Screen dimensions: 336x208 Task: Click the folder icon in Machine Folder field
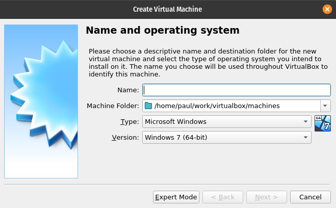click(x=148, y=106)
